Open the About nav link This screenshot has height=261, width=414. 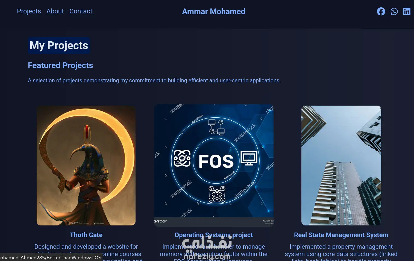[x=55, y=11]
